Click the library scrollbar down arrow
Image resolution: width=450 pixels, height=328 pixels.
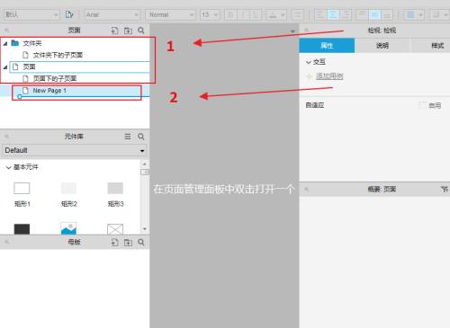145,229
